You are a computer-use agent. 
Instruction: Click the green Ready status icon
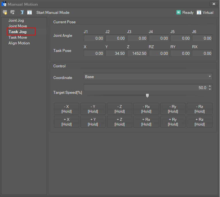pyautogui.click(x=178, y=12)
